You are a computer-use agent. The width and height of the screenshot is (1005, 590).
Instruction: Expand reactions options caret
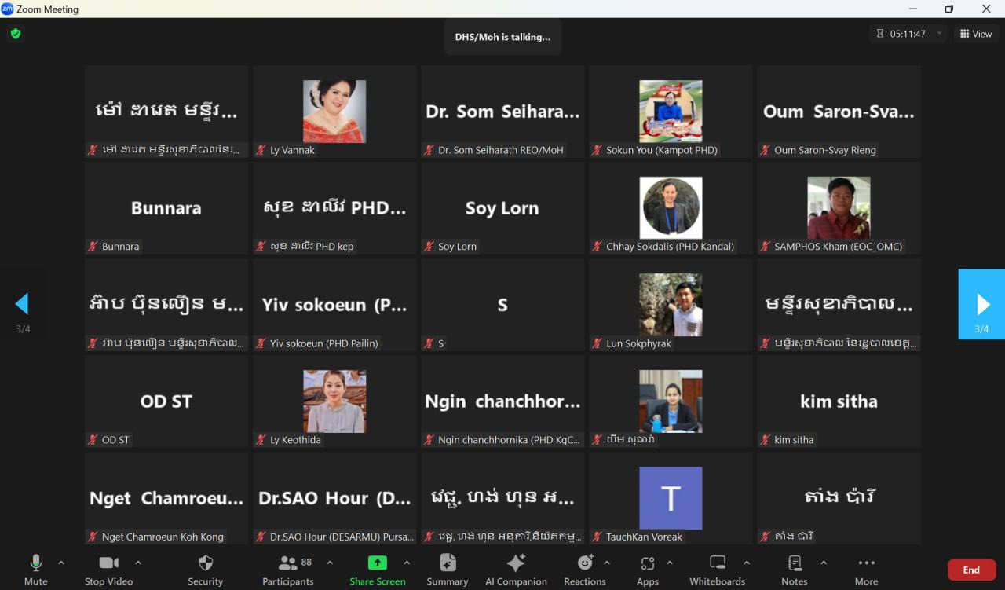[x=606, y=563]
